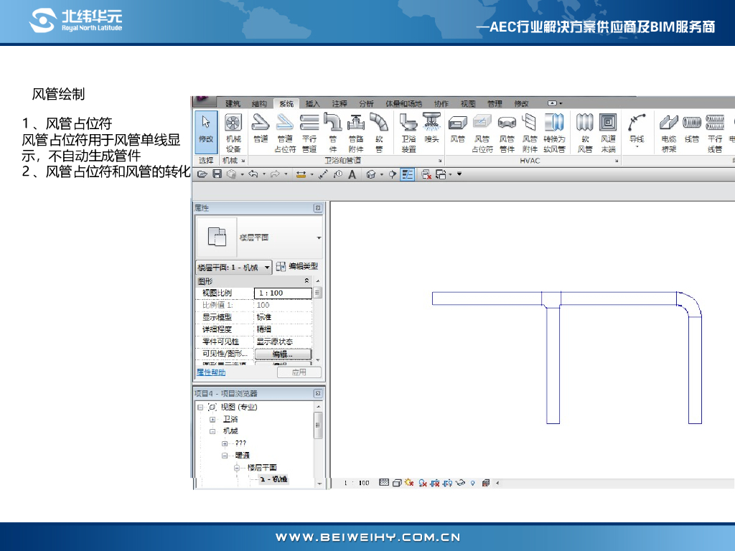Open the 楼层平面: 1 - 机械 dropdown

[234, 267]
